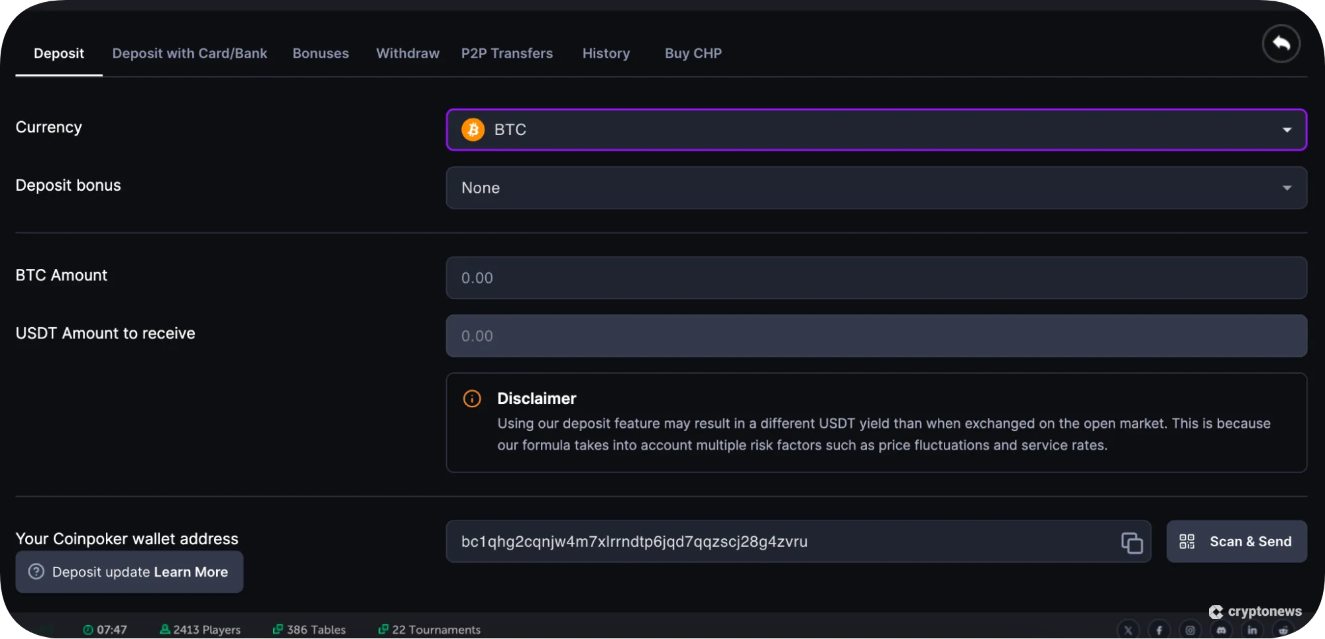Click the Reddit icon at bottom right
Screen dimensions: 1325x639
[x=1284, y=629]
